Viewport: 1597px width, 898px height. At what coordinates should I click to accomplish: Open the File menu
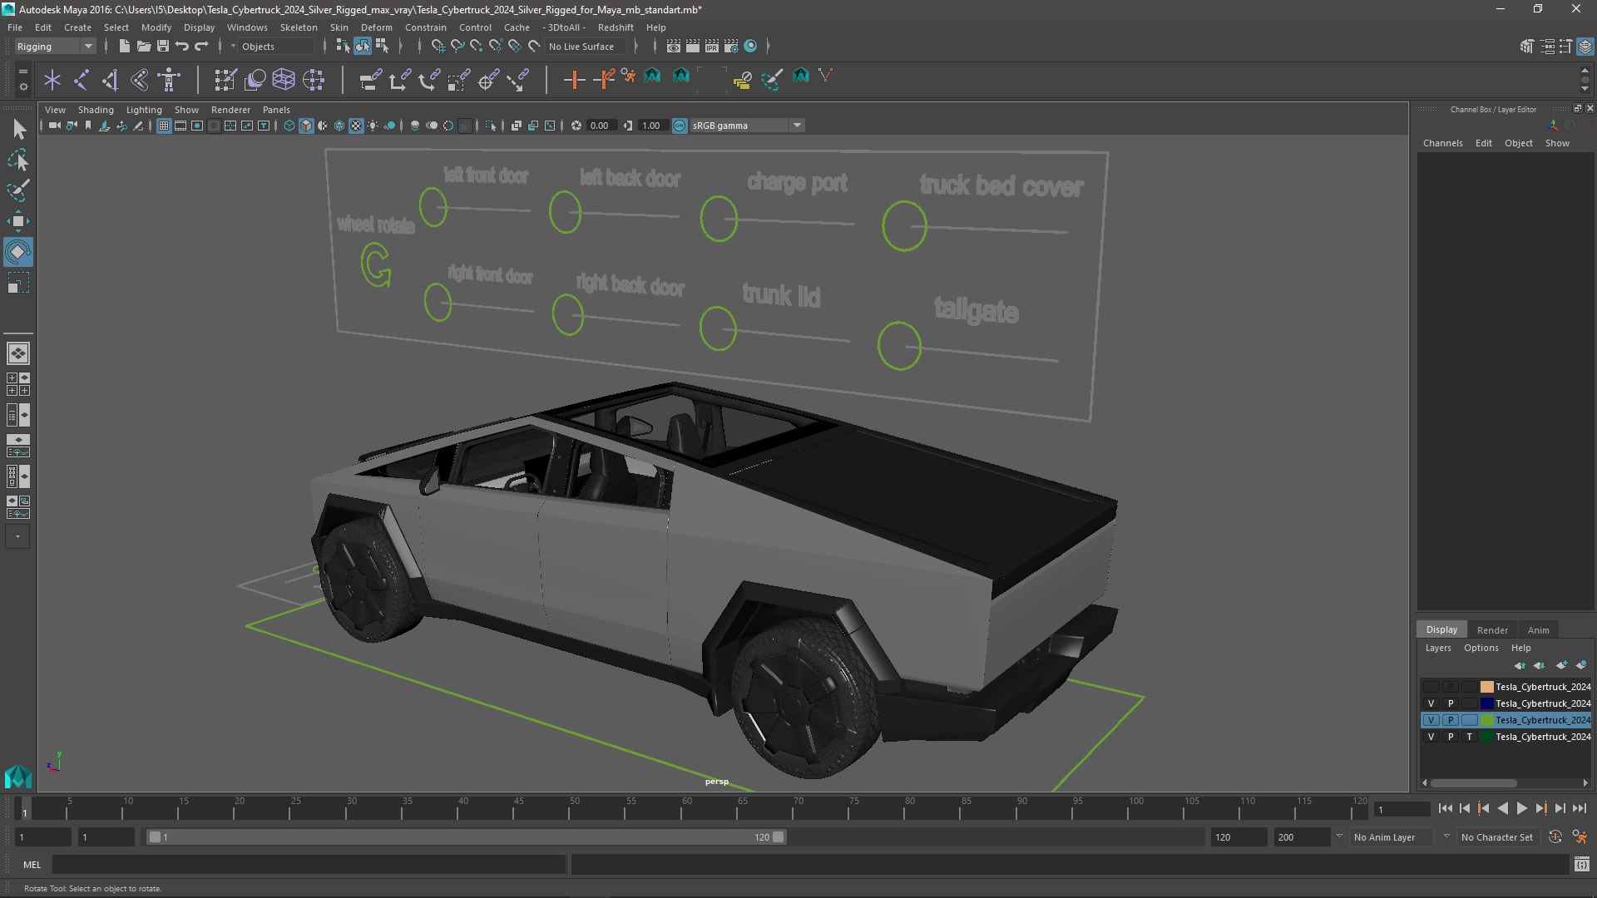coord(15,27)
